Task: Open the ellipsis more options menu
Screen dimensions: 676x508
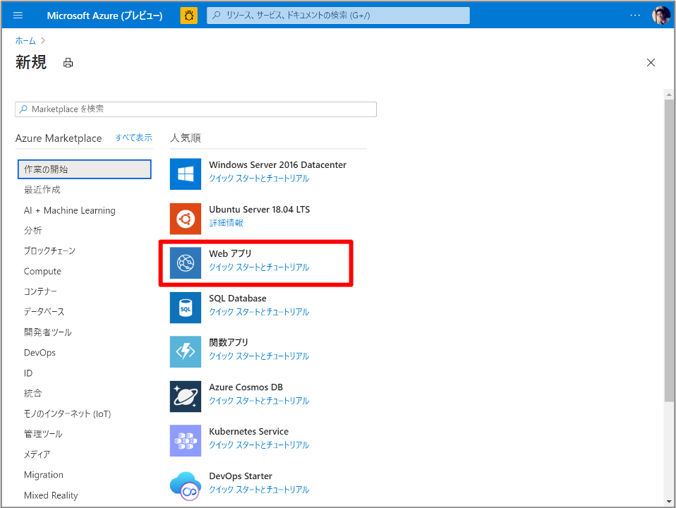Action: coord(635,16)
